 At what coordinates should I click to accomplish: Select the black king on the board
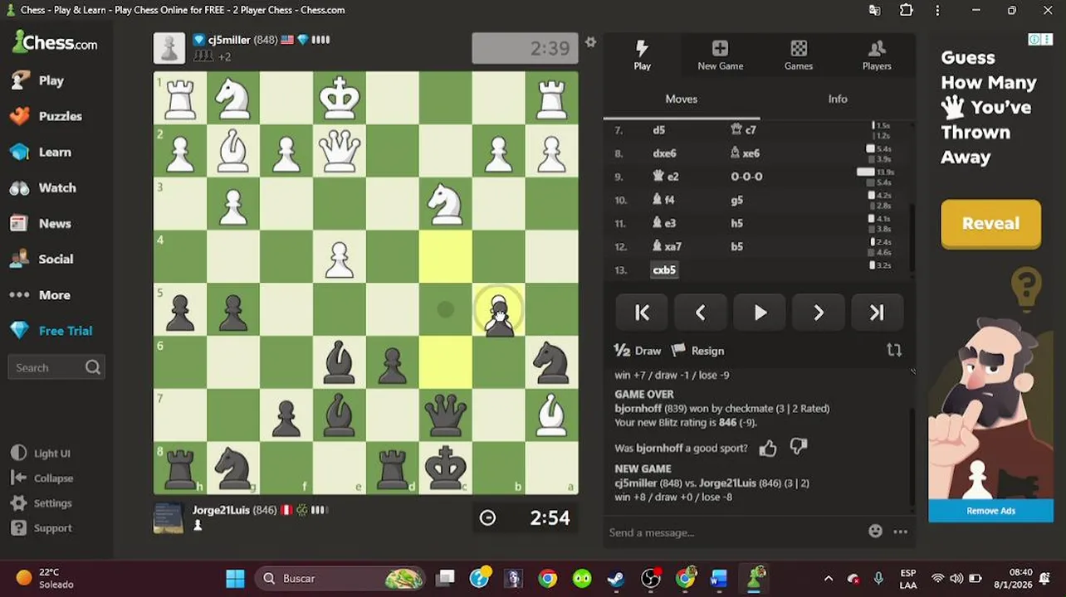445,468
